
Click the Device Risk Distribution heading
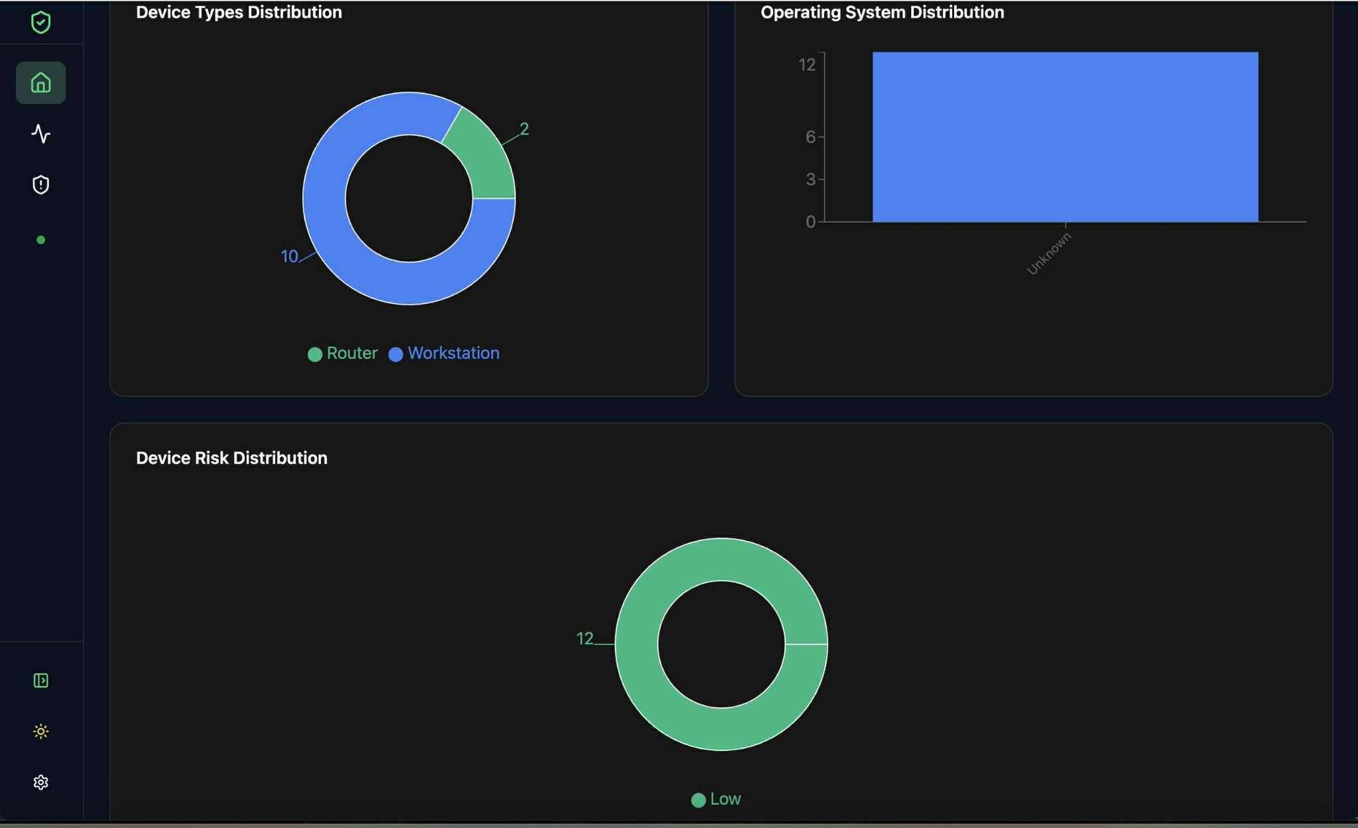pos(231,457)
